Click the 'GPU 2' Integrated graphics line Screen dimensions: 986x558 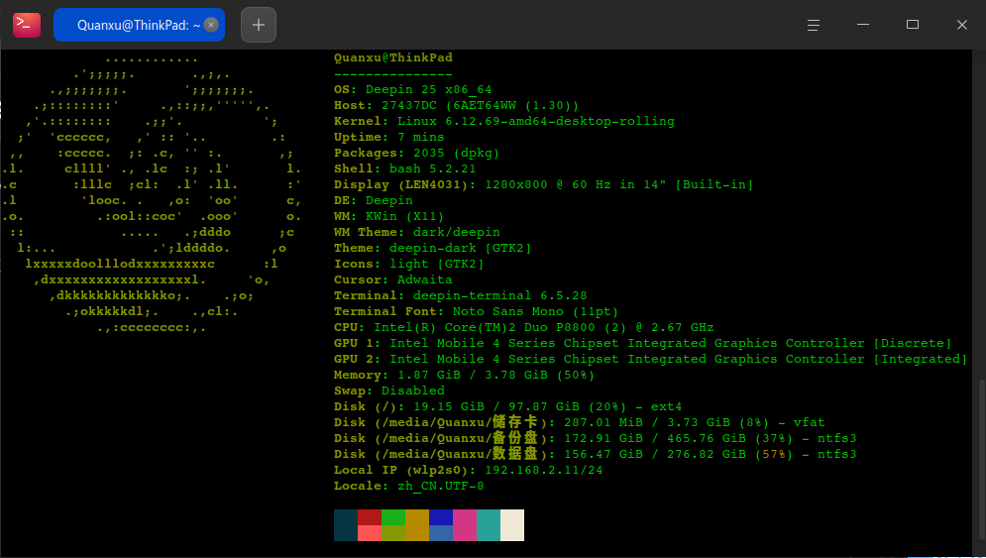[650, 359]
